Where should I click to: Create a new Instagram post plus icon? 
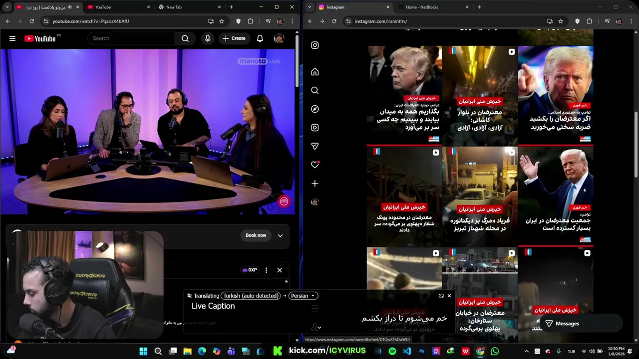tap(315, 183)
